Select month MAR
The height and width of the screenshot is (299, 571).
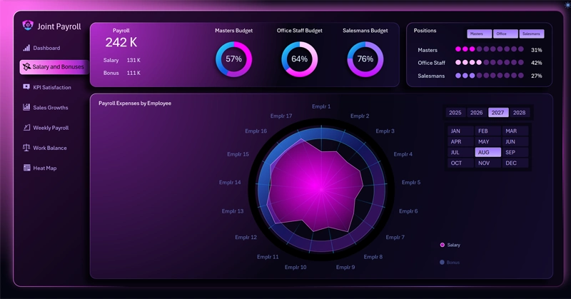515,131
